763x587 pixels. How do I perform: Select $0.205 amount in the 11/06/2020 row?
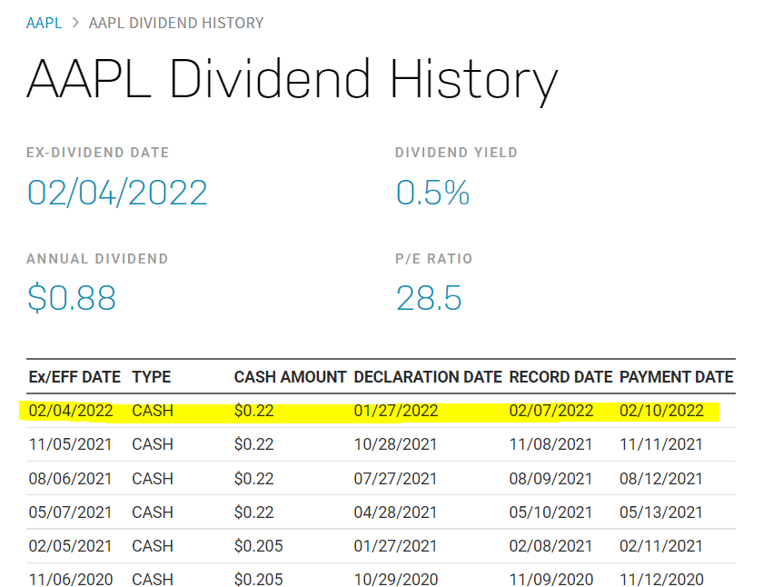click(x=258, y=580)
